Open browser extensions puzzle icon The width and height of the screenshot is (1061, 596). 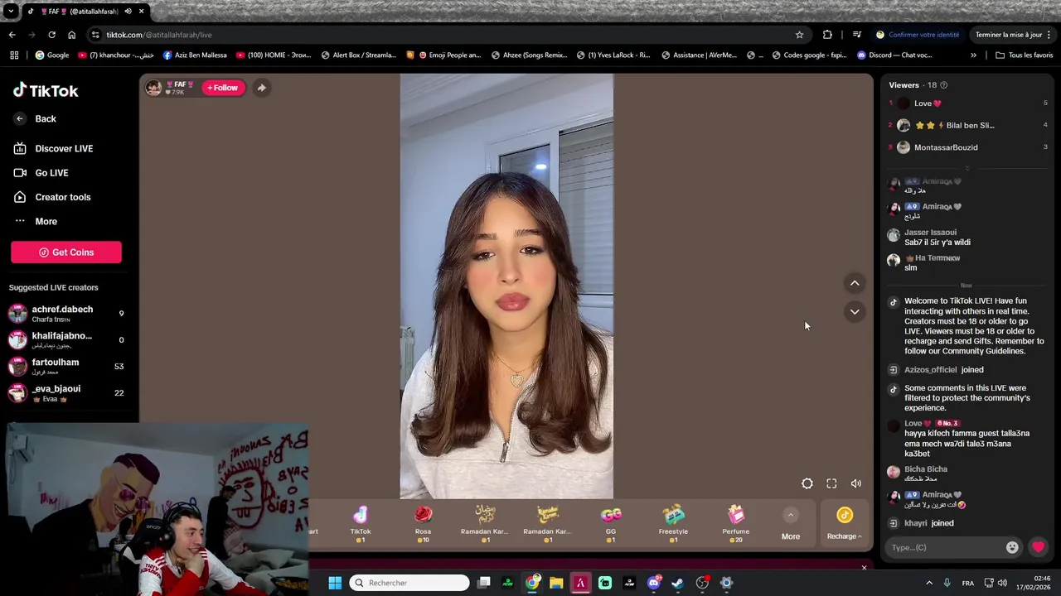point(827,35)
